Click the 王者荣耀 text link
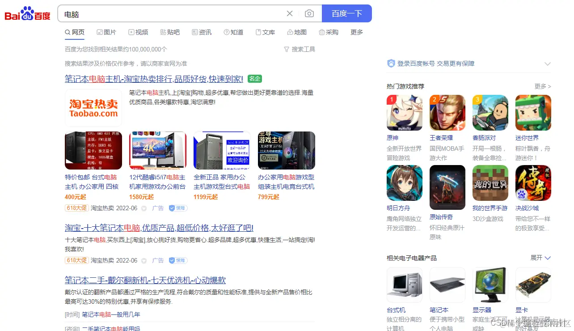The height and width of the screenshot is (331, 574). 441,138
